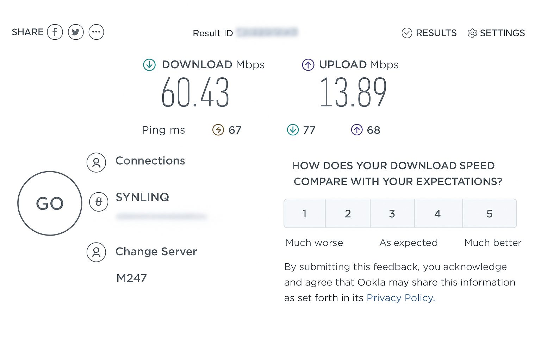Click the Results checkmark icon
The height and width of the screenshot is (360, 541).
[x=407, y=33]
